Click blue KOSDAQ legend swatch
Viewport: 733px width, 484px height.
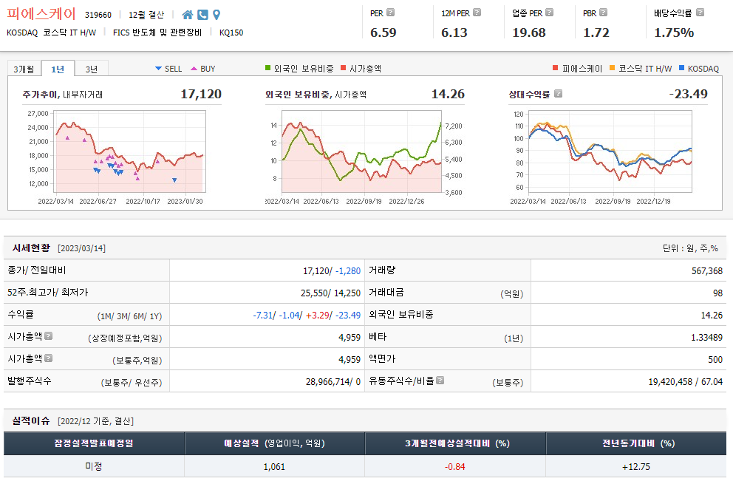coord(681,68)
